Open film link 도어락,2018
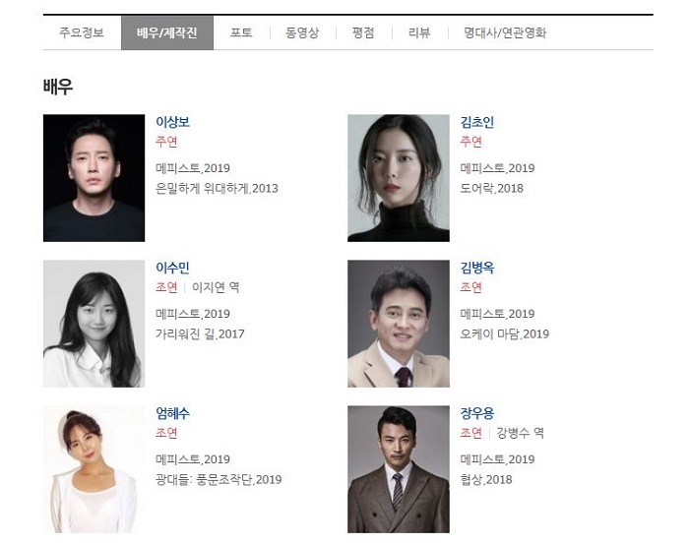Image resolution: width=689 pixels, height=544 pixels. coord(492,188)
